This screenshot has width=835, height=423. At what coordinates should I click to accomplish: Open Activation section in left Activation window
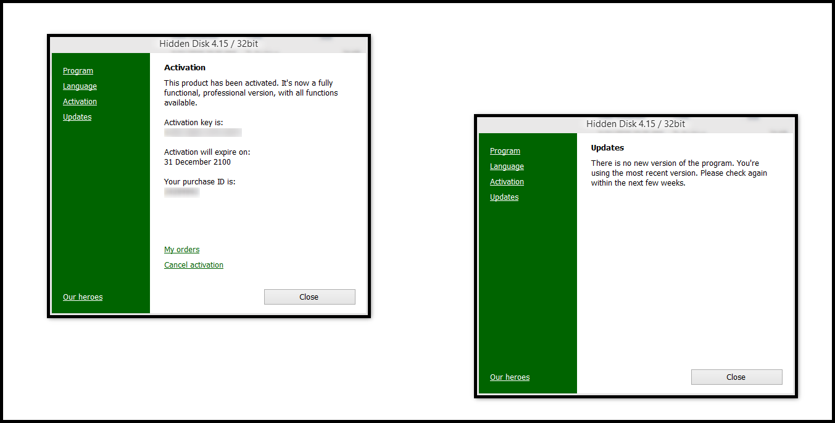click(80, 102)
